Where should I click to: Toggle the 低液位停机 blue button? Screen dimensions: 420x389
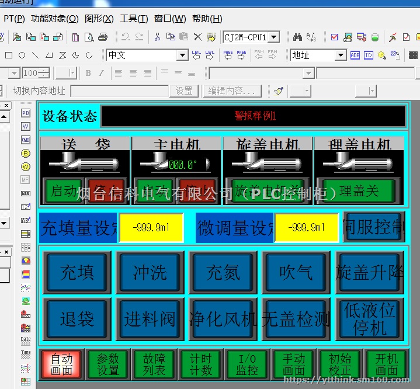370,319
